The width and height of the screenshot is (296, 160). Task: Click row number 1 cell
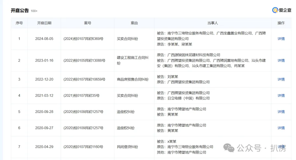pos(19,39)
